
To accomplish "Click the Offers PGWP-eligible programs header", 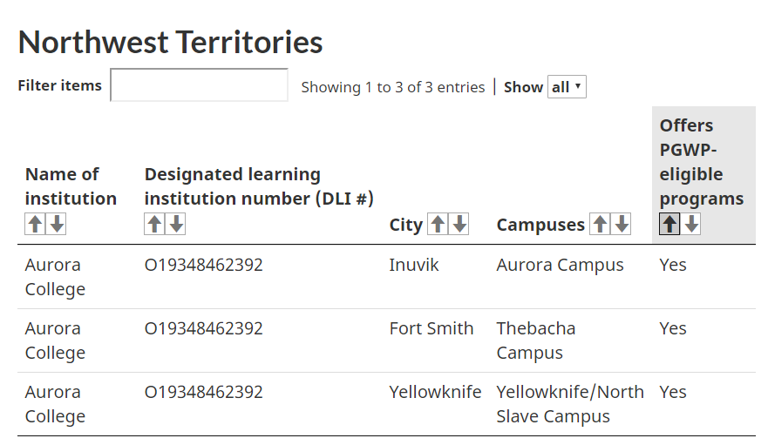I will [701, 162].
